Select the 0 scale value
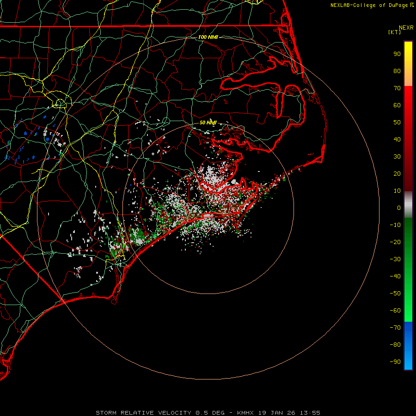 pos(399,208)
